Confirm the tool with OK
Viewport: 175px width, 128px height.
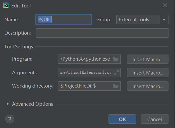coord(122,119)
